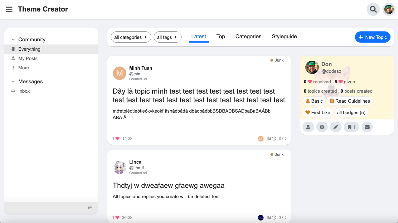Open the hamburger navigation menu
Viewport: 398px width, 223px height.
point(9,9)
